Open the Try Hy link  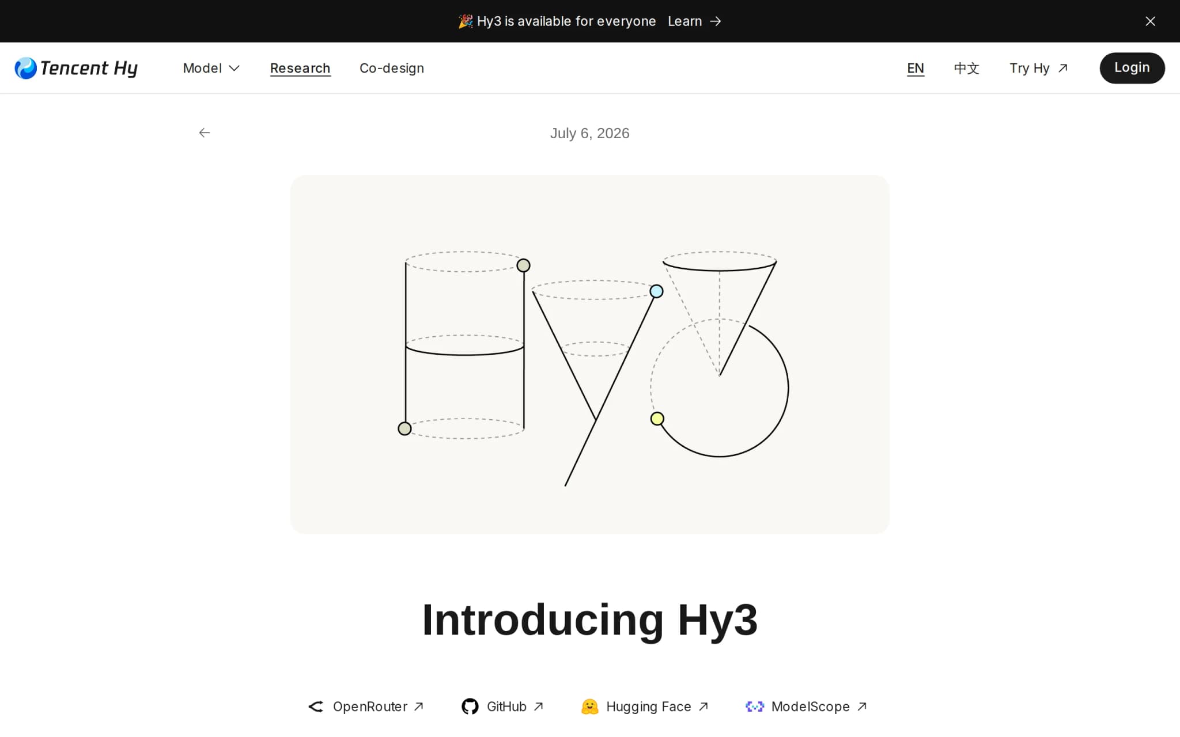[x=1039, y=68]
